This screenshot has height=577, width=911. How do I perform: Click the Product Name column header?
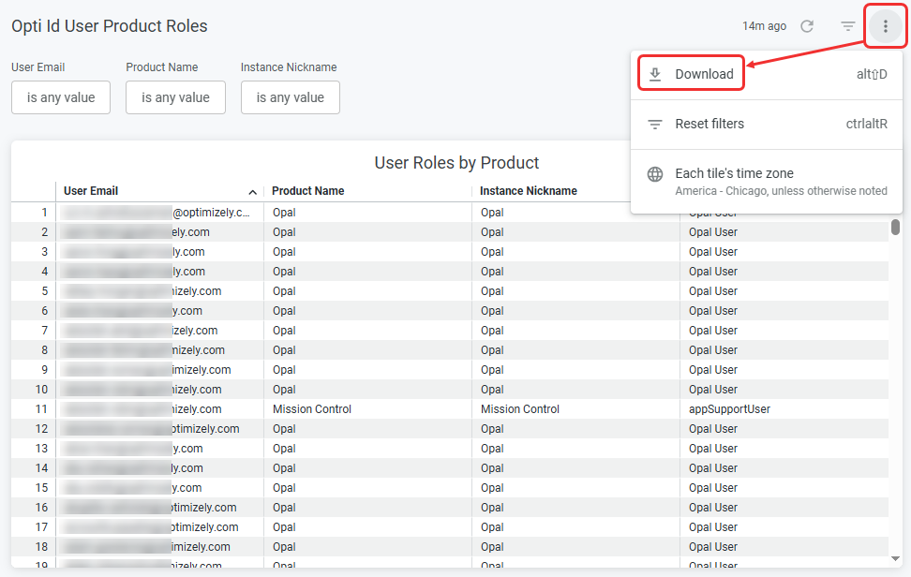coord(308,191)
